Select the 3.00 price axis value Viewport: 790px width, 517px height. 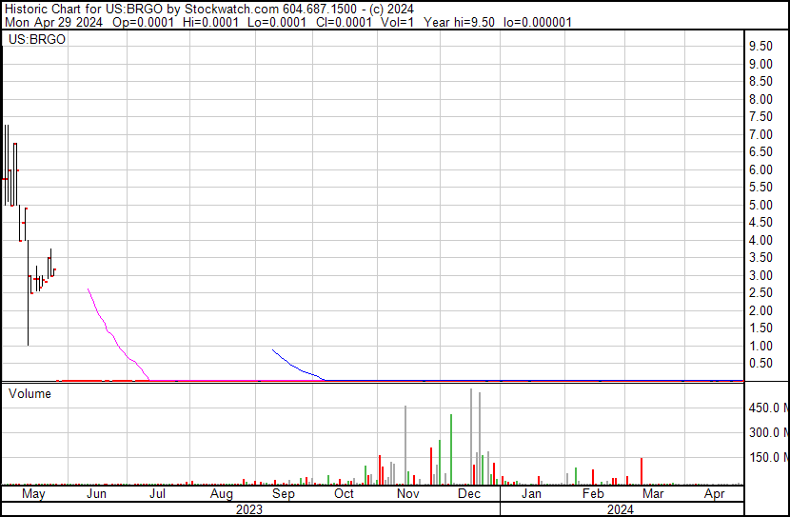760,275
